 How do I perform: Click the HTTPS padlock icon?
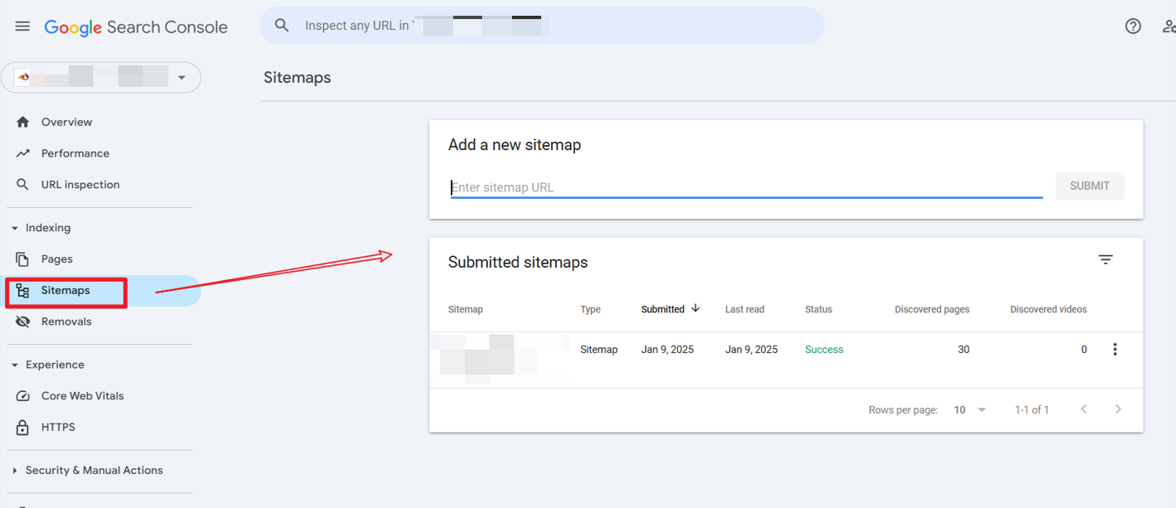tap(23, 428)
